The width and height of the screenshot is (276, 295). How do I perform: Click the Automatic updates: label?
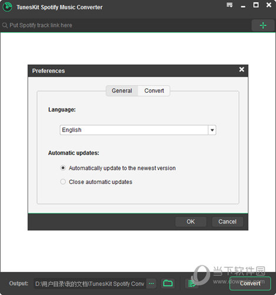74,153
